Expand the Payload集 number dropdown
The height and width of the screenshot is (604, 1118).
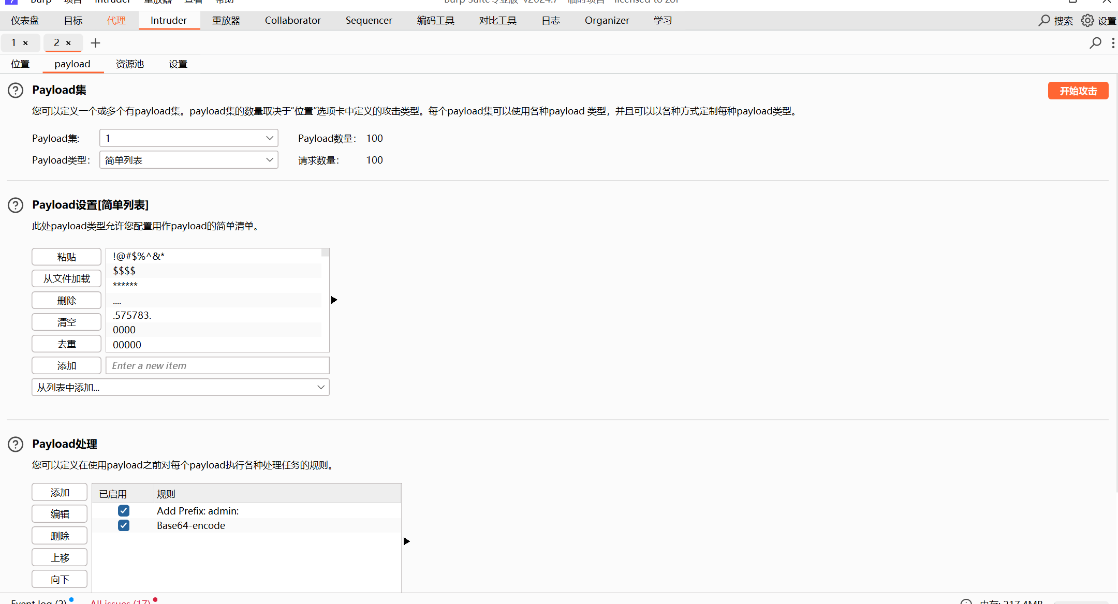[x=188, y=138]
